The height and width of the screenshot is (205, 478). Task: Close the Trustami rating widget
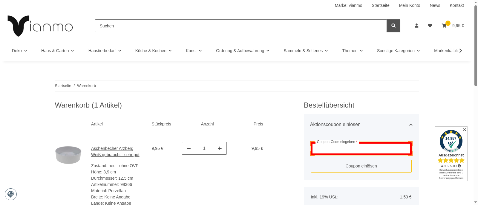click(x=464, y=130)
